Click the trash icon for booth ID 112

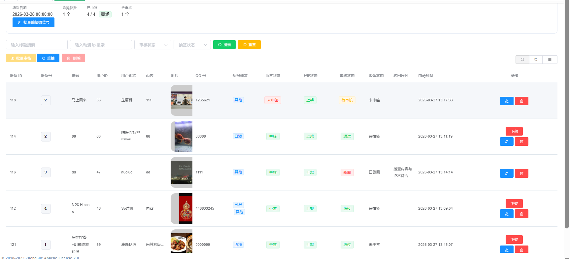(521, 214)
